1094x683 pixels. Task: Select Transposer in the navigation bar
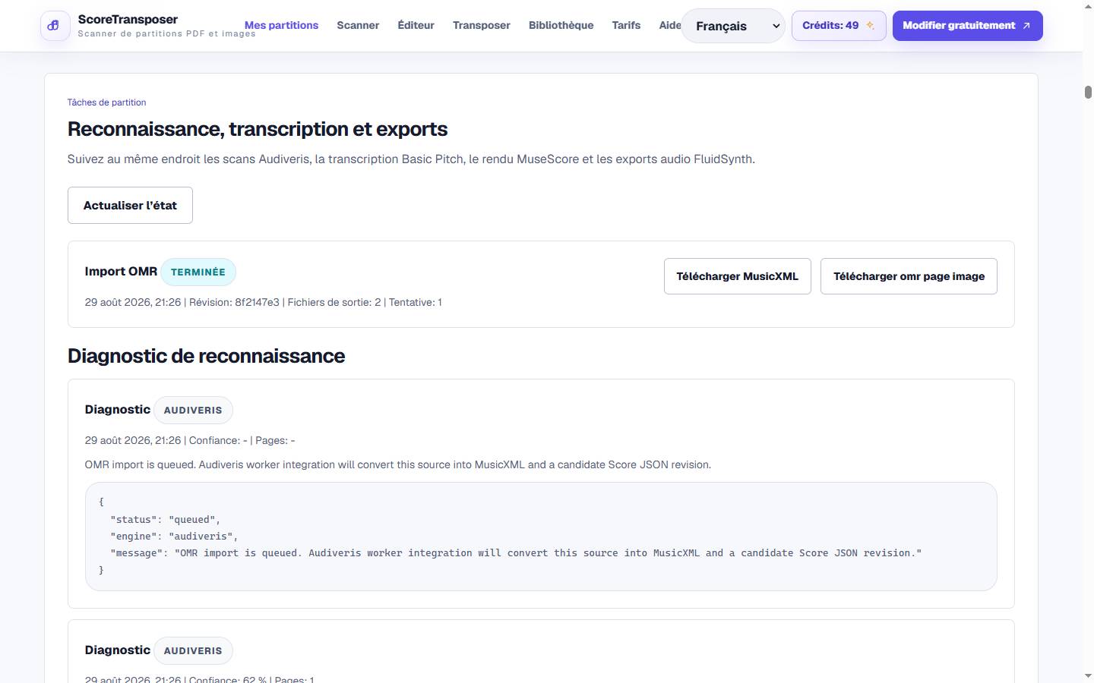482,25
